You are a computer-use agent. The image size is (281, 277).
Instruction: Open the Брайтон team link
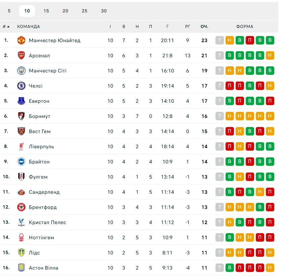(39, 162)
